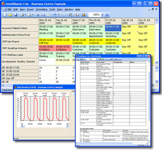
Task: Open the Scheduling menu
Action: [x=41, y=10]
